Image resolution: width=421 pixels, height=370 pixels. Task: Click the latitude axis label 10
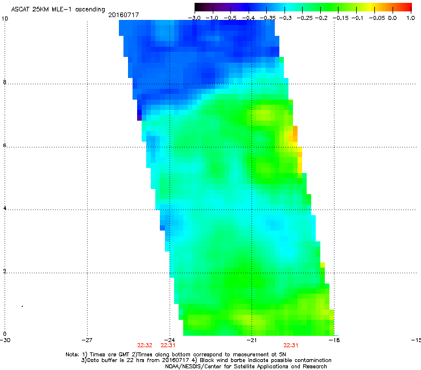[5, 19]
